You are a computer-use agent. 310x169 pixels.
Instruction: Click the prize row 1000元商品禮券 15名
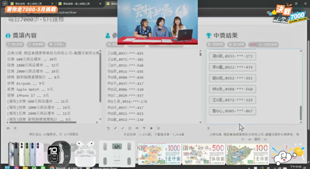33,65
